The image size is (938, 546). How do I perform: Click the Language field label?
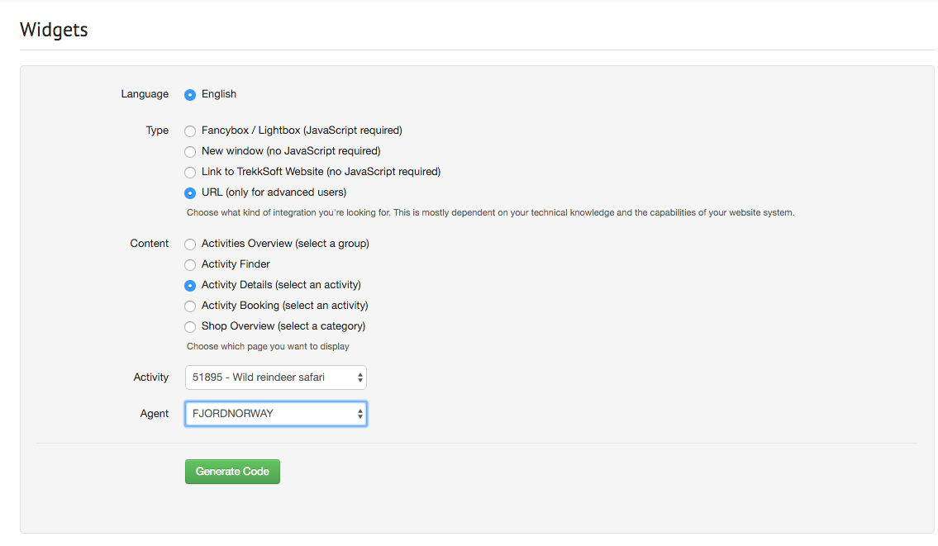(x=145, y=94)
